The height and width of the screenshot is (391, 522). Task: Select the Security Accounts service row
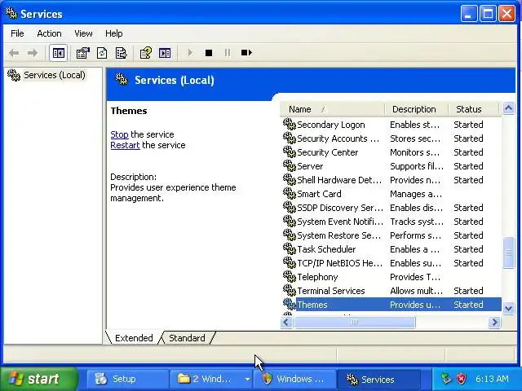click(391, 138)
